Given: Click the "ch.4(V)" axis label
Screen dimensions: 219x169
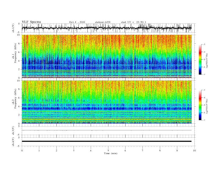Looking at the screenshot, I should click(13, 142).
